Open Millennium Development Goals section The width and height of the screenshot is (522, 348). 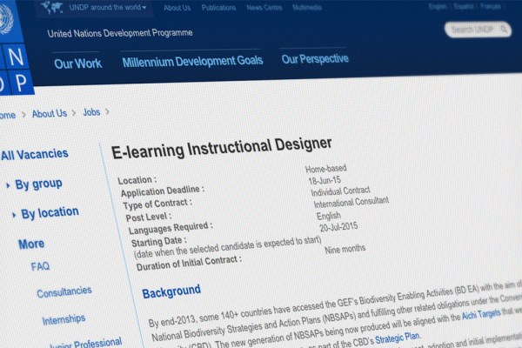(192, 61)
